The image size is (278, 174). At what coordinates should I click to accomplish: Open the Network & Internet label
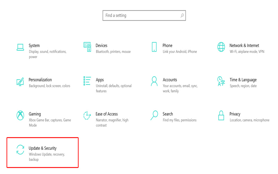coord(244,46)
